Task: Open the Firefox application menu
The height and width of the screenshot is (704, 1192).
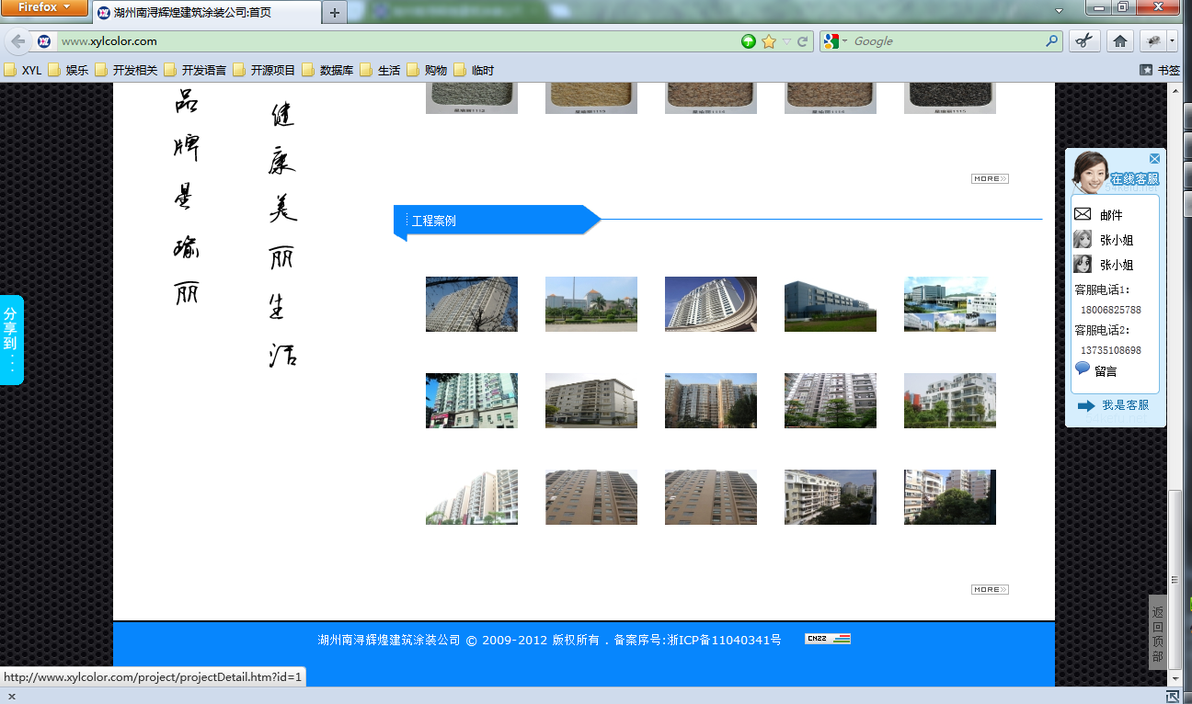Action: click(45, 7)
